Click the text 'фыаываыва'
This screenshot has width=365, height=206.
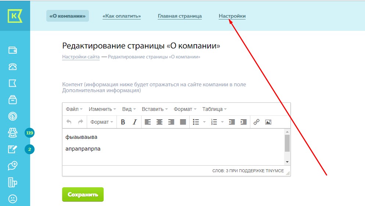(81, 137)
